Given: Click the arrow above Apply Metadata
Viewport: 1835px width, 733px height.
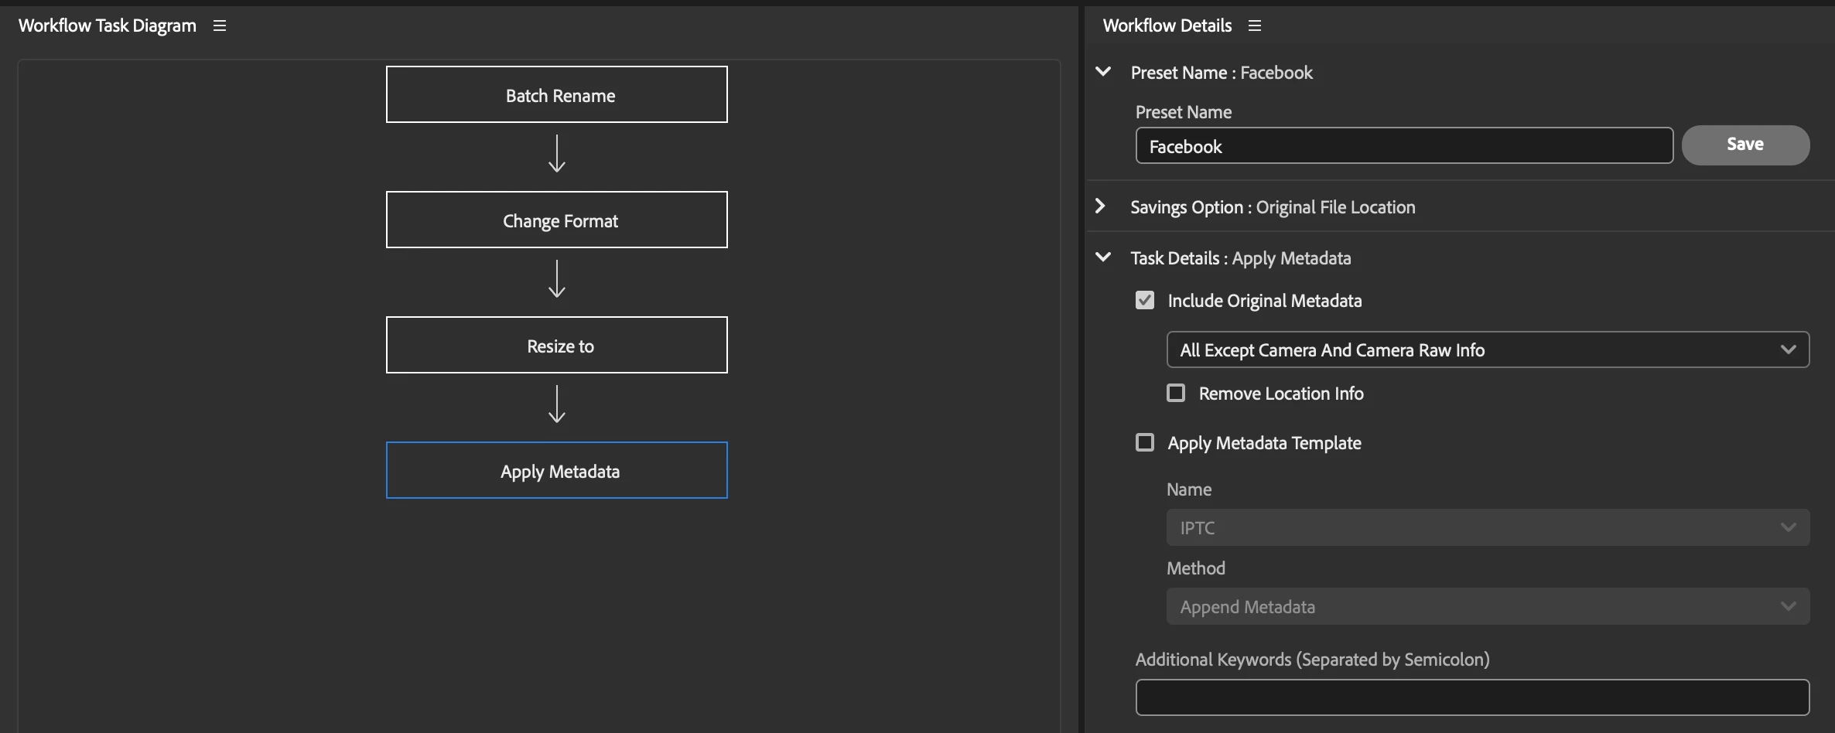Looking at the screenshot, I should pyautogui.click(x=557, y=404).
